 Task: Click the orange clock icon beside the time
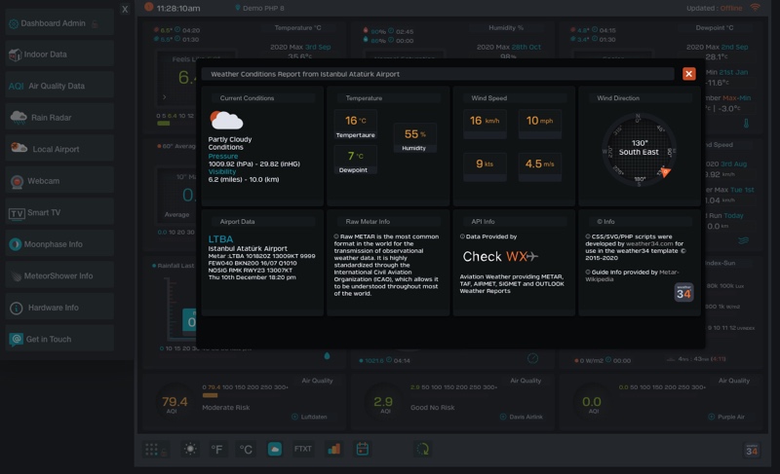(148, 7)
